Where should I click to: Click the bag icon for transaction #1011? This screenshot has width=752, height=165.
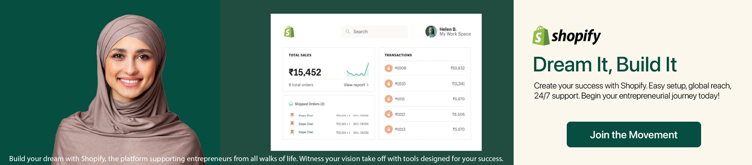pyautogui.click(x=389, y=99)
